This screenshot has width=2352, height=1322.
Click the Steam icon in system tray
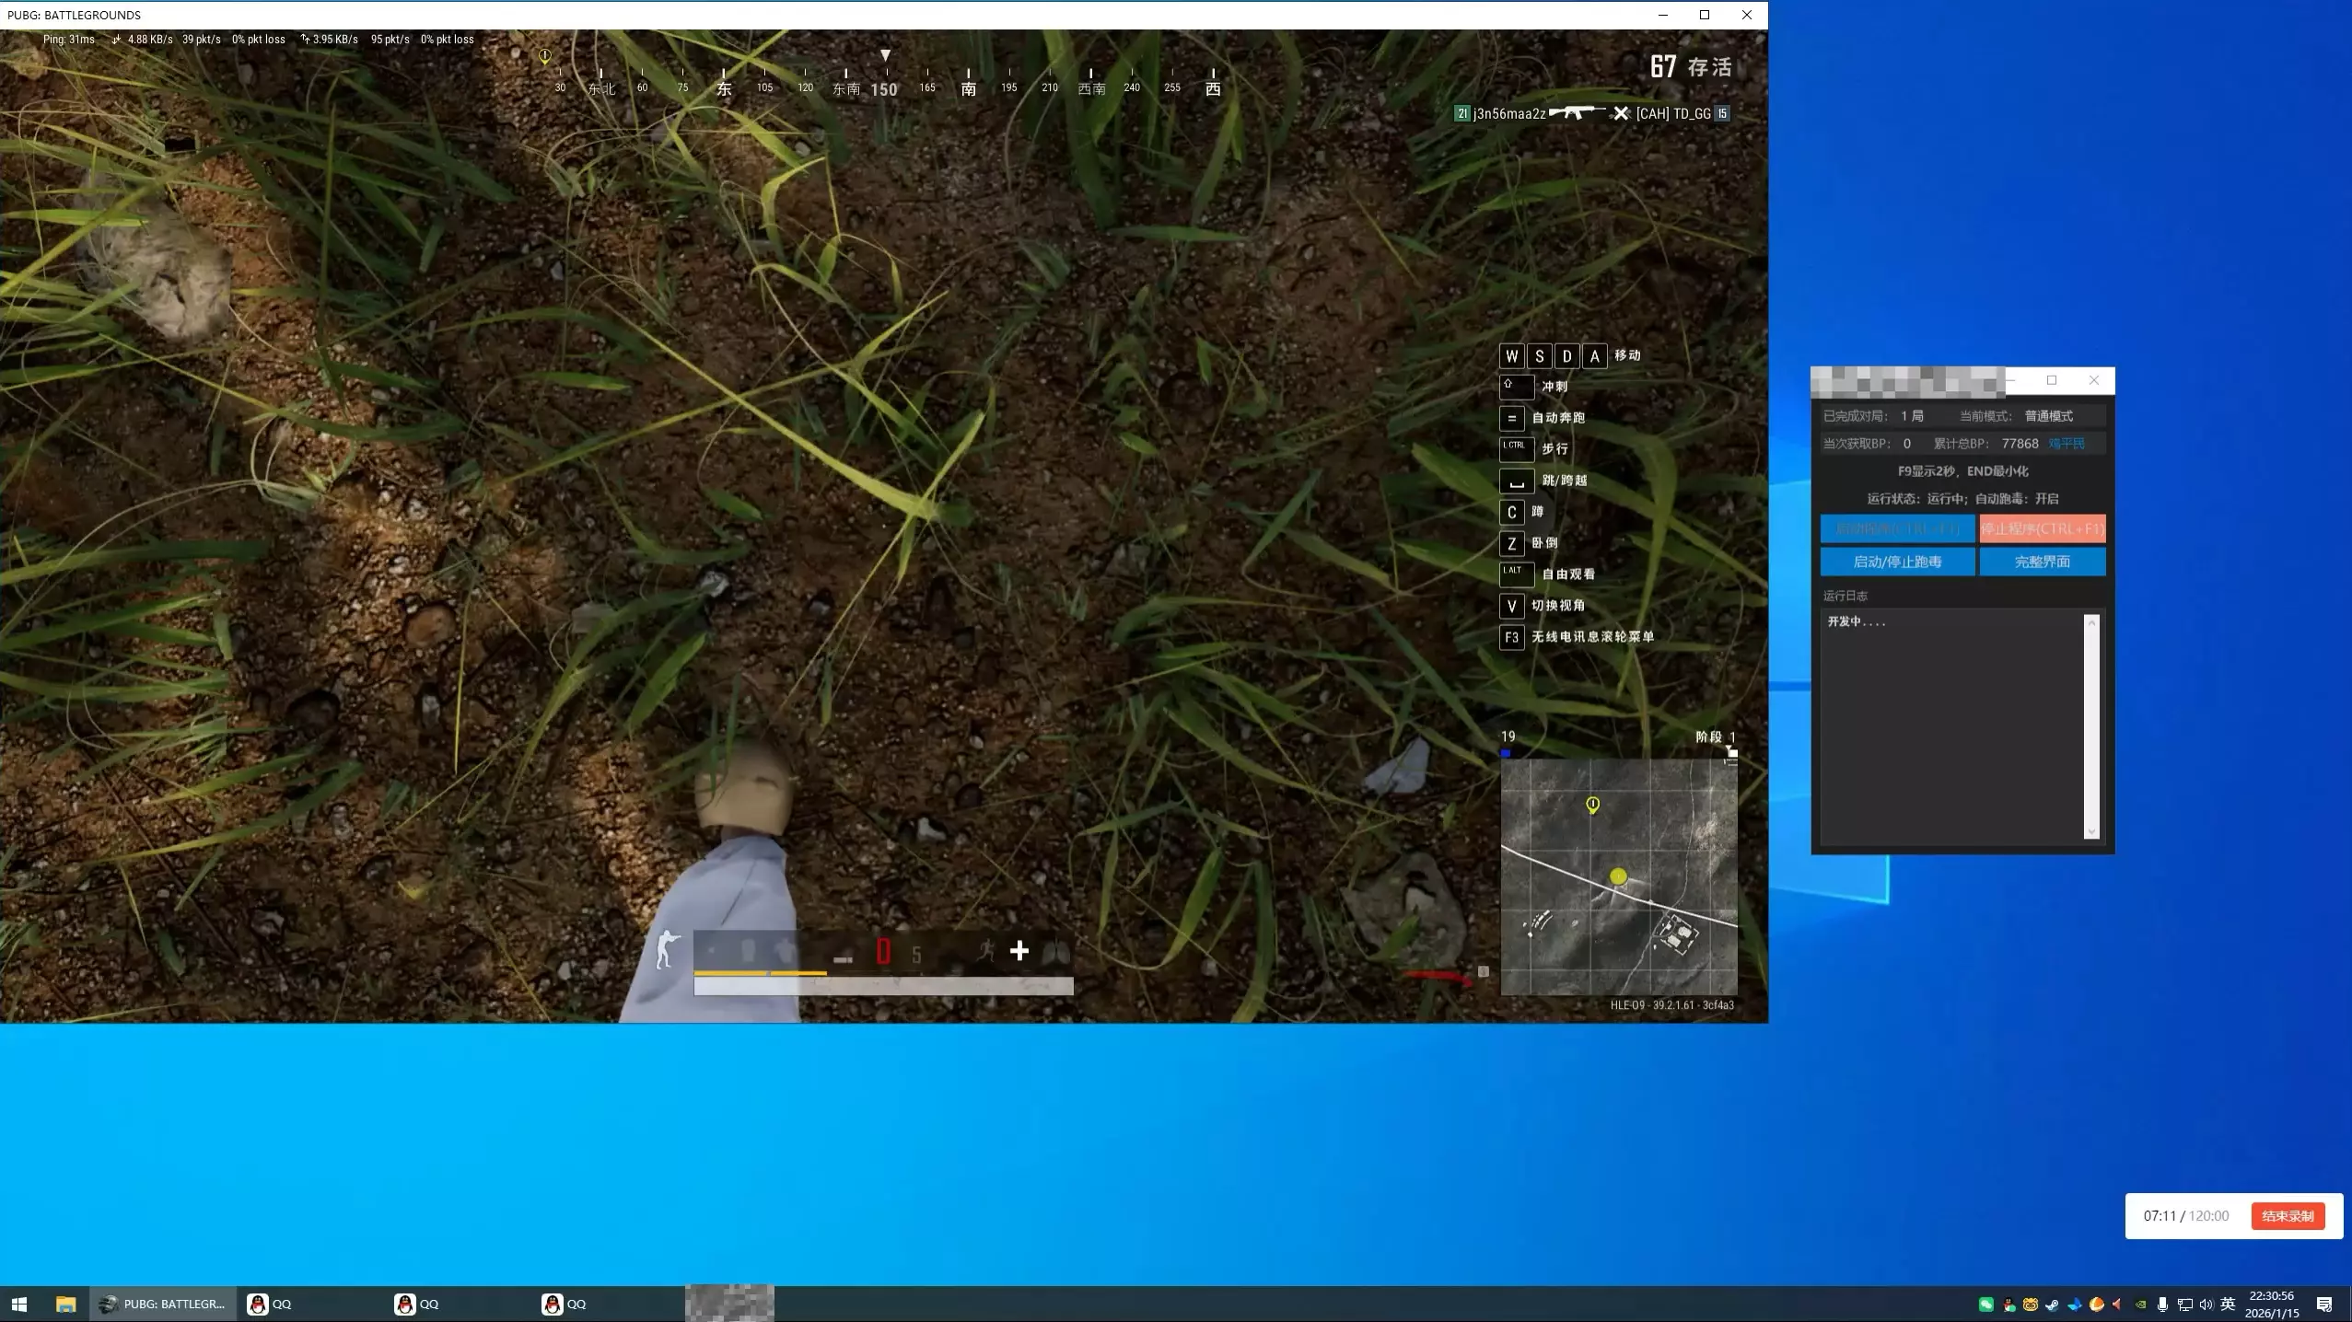point(2052,1305)
